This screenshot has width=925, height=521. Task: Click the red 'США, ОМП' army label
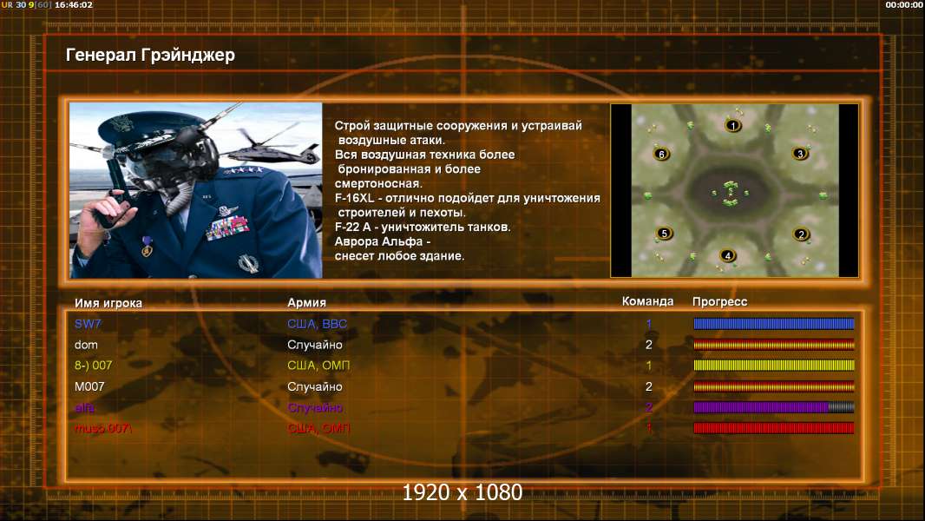(318, 428)
